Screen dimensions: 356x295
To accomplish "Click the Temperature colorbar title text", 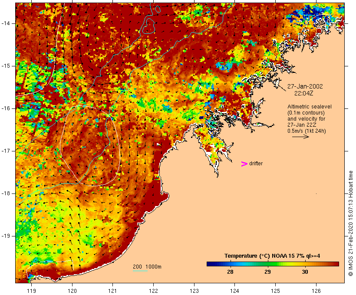I will (x=272, y=256).
